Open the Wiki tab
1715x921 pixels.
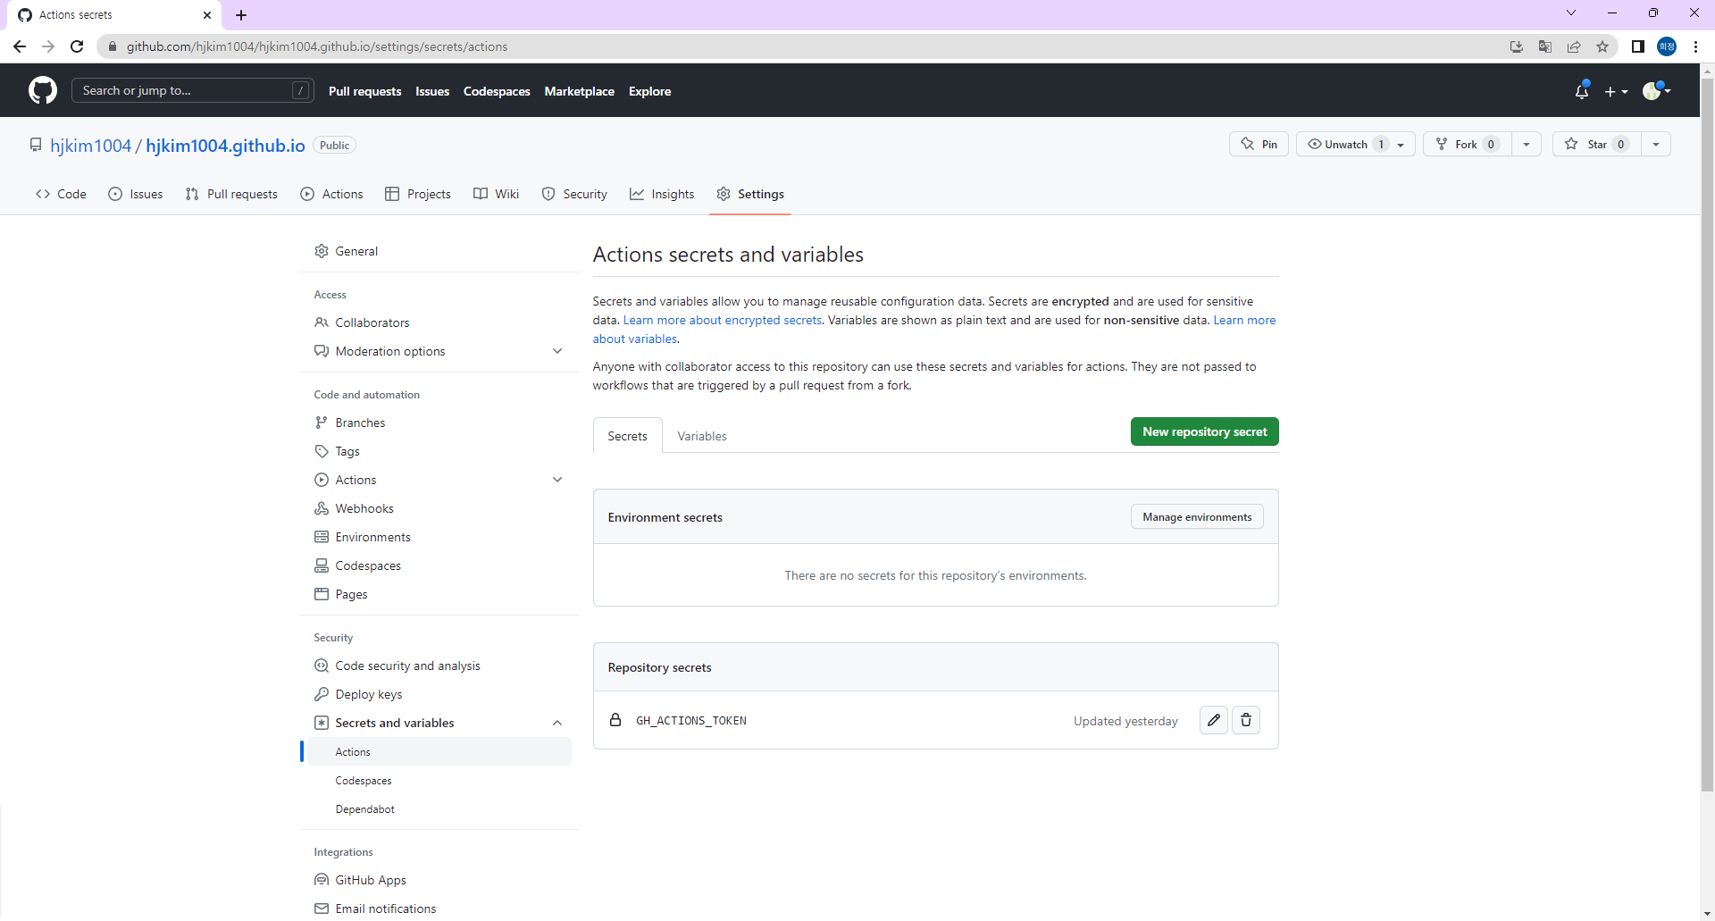496,194
